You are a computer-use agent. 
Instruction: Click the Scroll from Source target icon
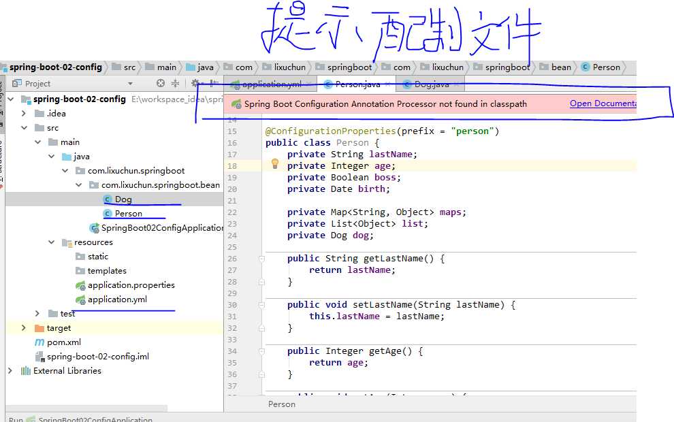[161, 83]
